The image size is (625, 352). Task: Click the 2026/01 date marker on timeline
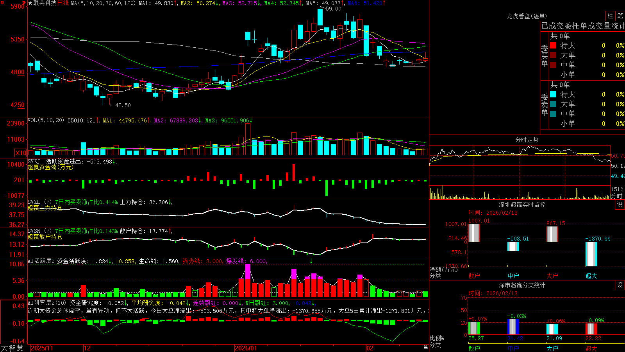(246, 348)
